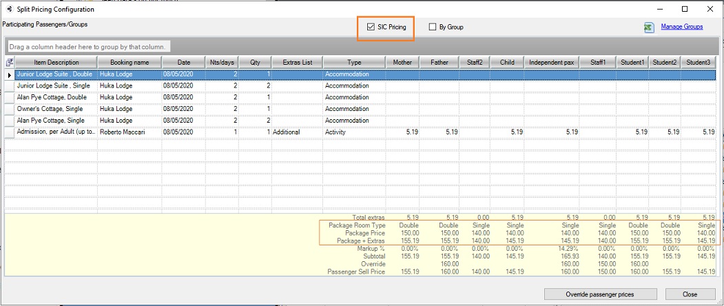This screenshot has width=724, height=306.
Task: Open the grid column chooser icon
Action: pyautogui.click(x=10, y=62)
